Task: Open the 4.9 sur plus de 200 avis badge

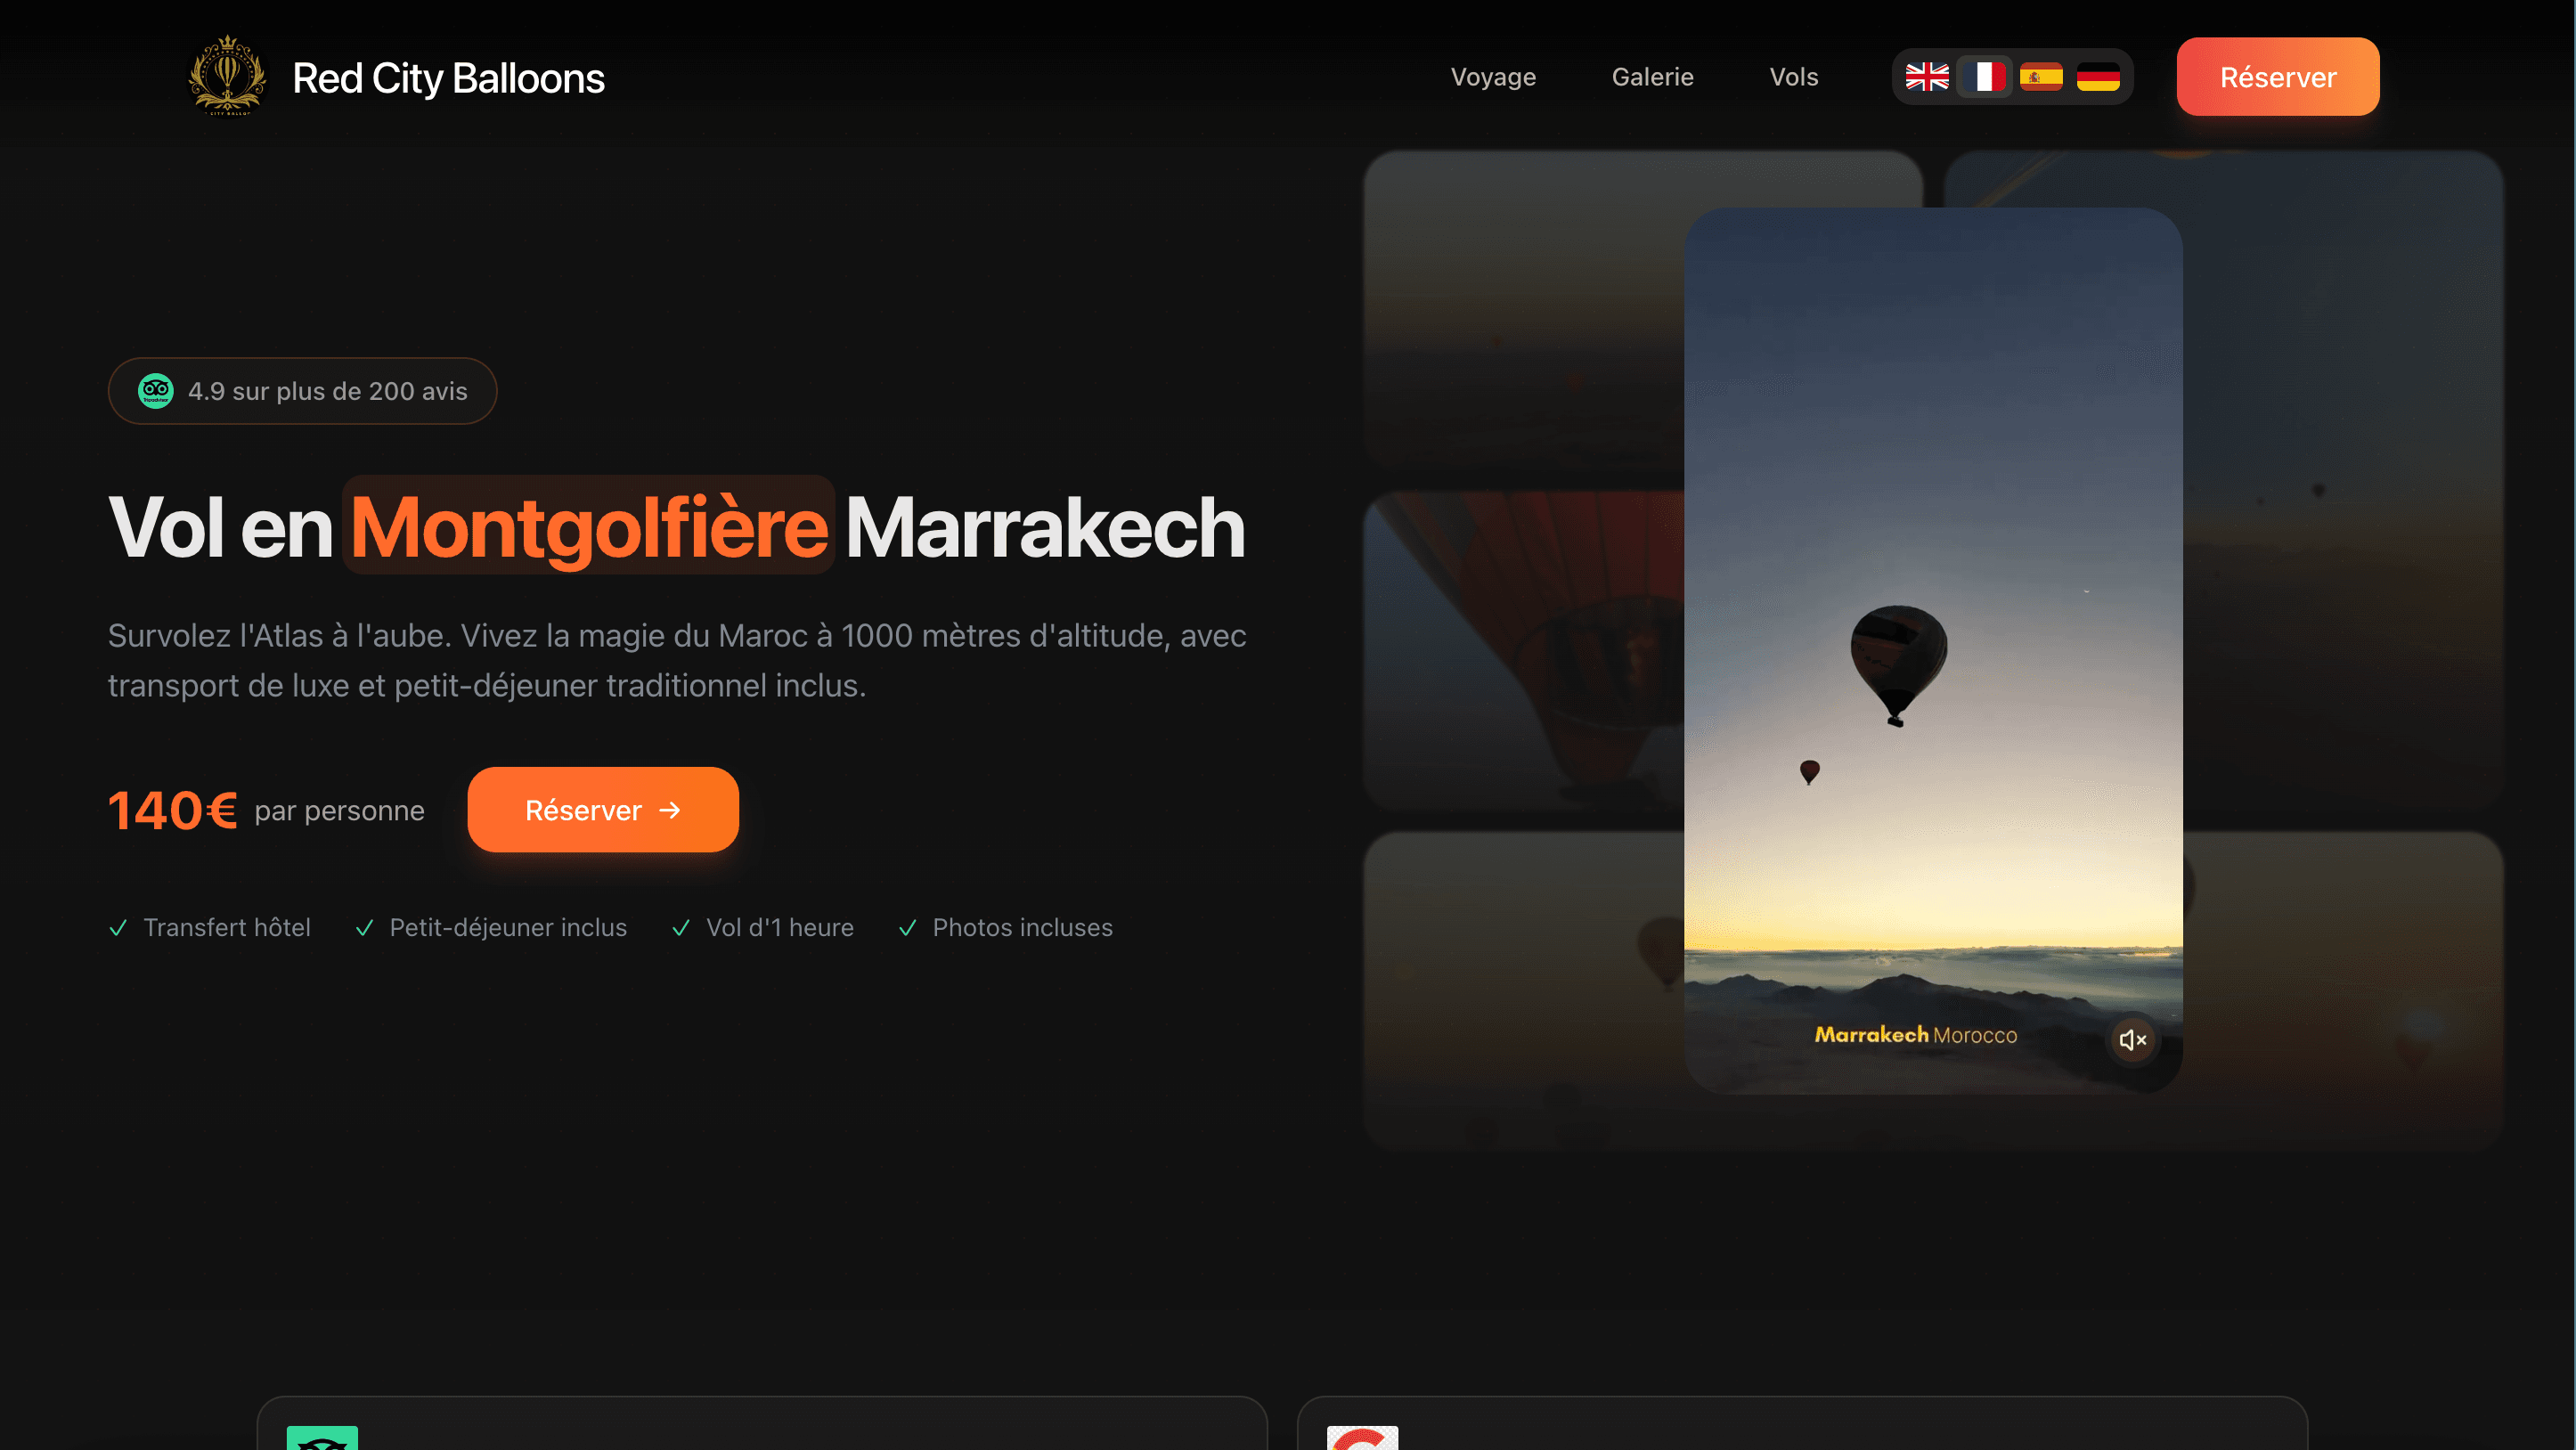Action: click(x=302, y=391)
